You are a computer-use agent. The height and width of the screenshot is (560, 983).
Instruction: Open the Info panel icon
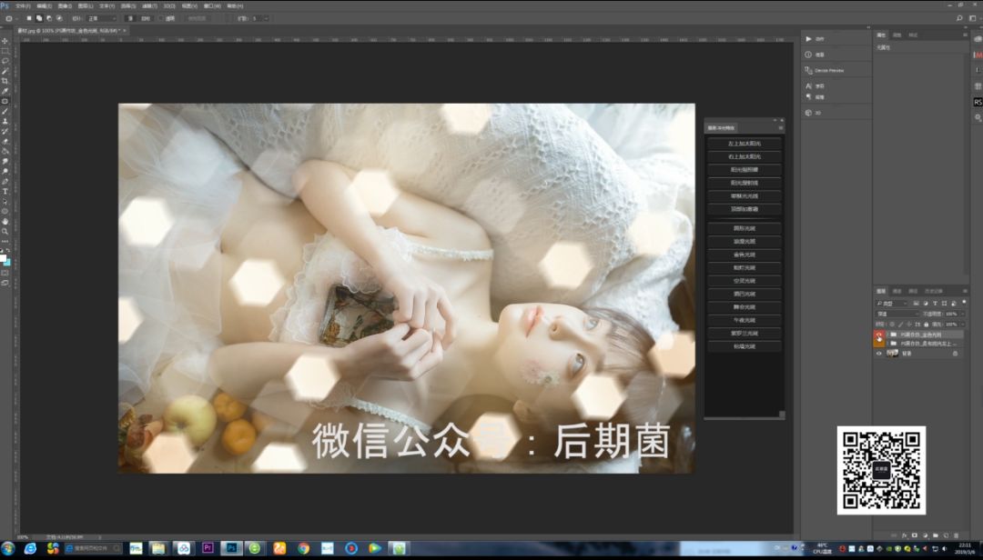809,55
